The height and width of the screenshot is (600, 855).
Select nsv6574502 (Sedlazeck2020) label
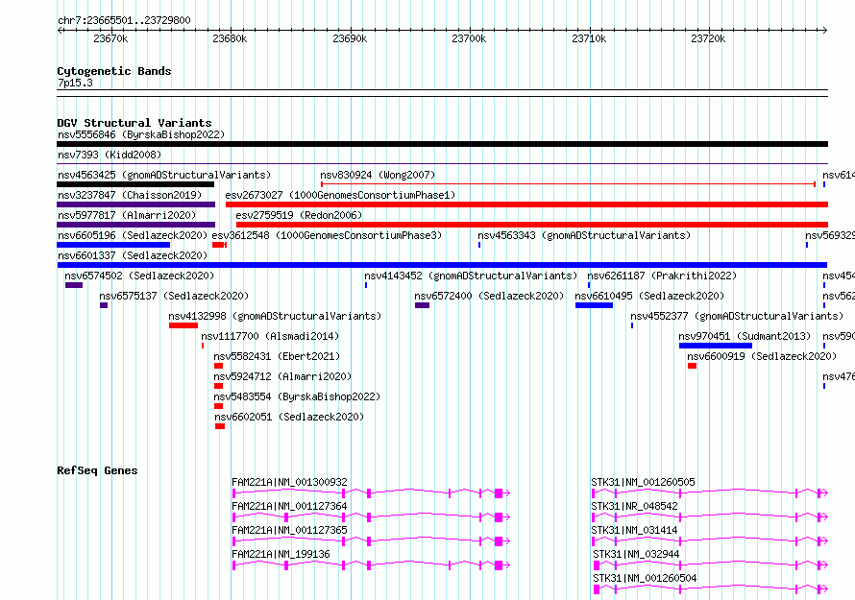click(139, 276)
